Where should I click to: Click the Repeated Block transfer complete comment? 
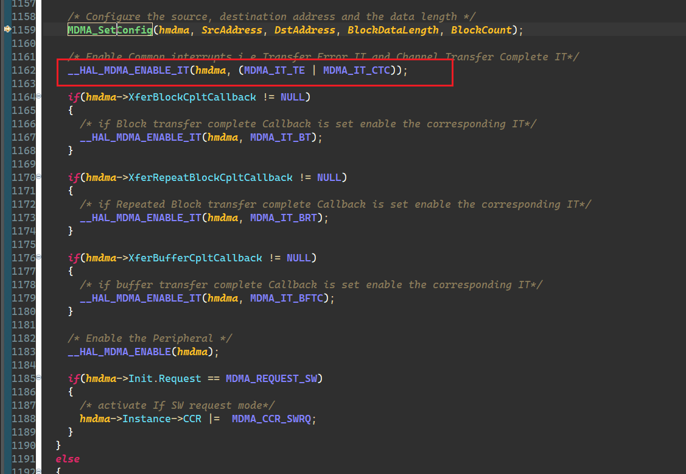click(335, 204)
